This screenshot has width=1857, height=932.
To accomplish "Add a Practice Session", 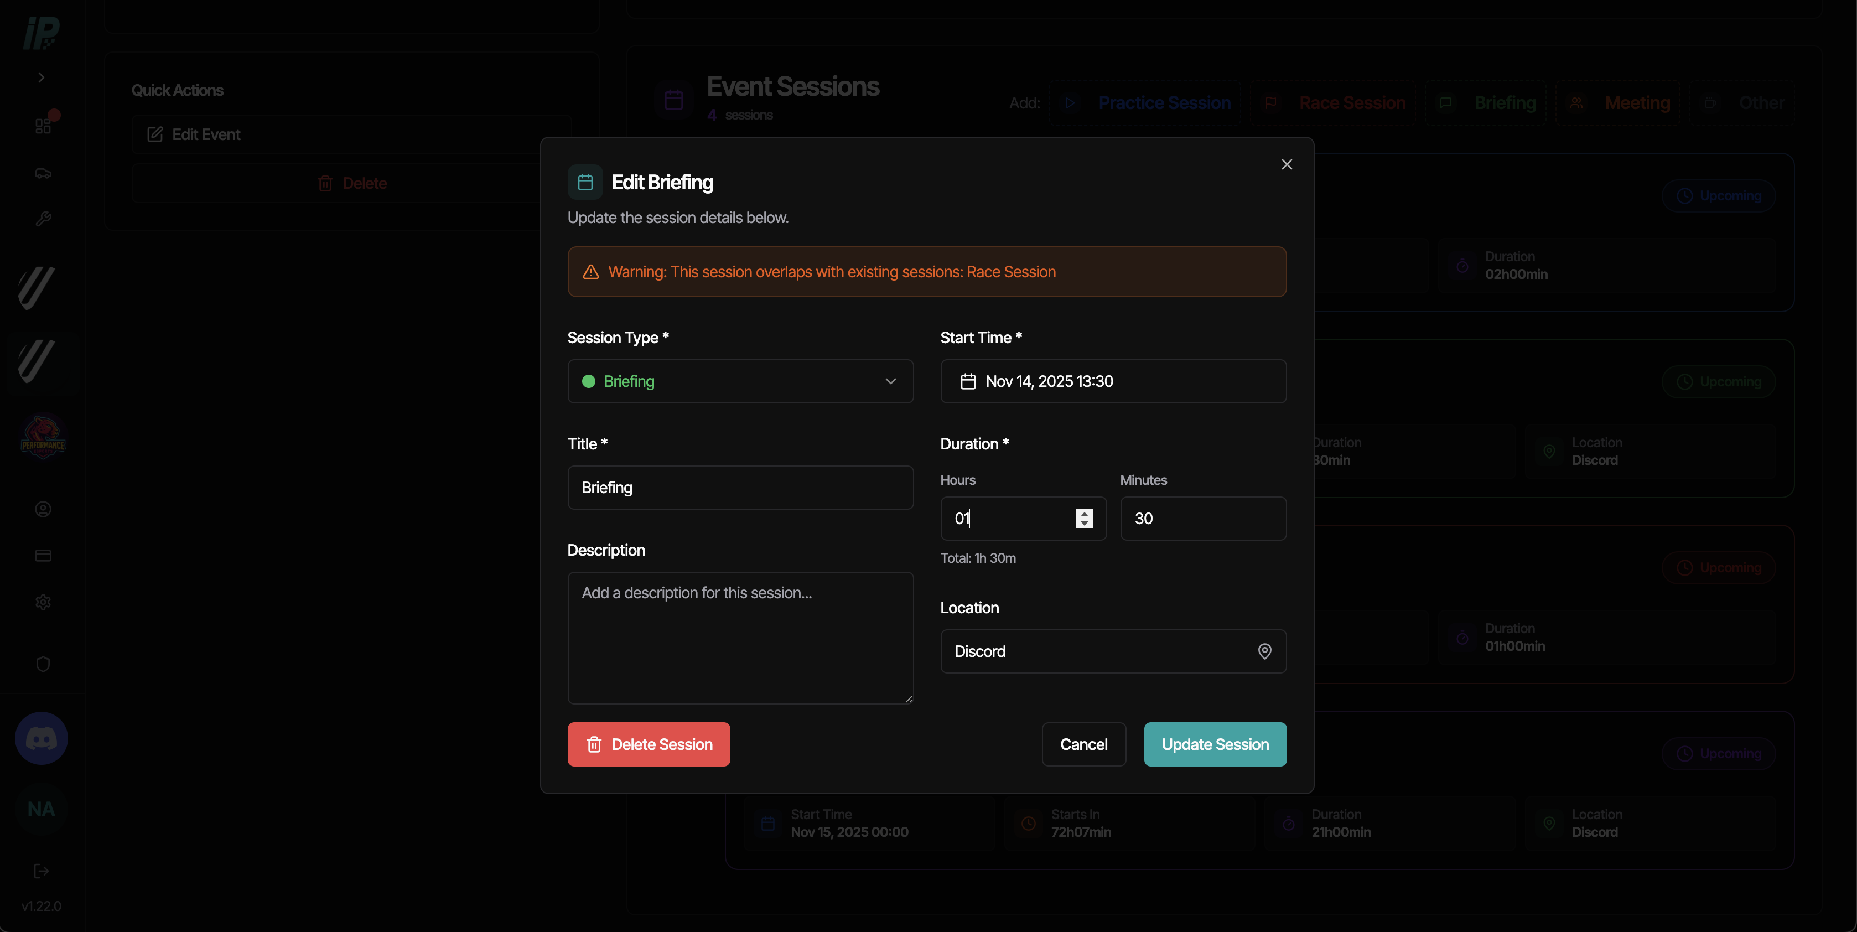I will pyautogui.click(x=1145, y=103).
